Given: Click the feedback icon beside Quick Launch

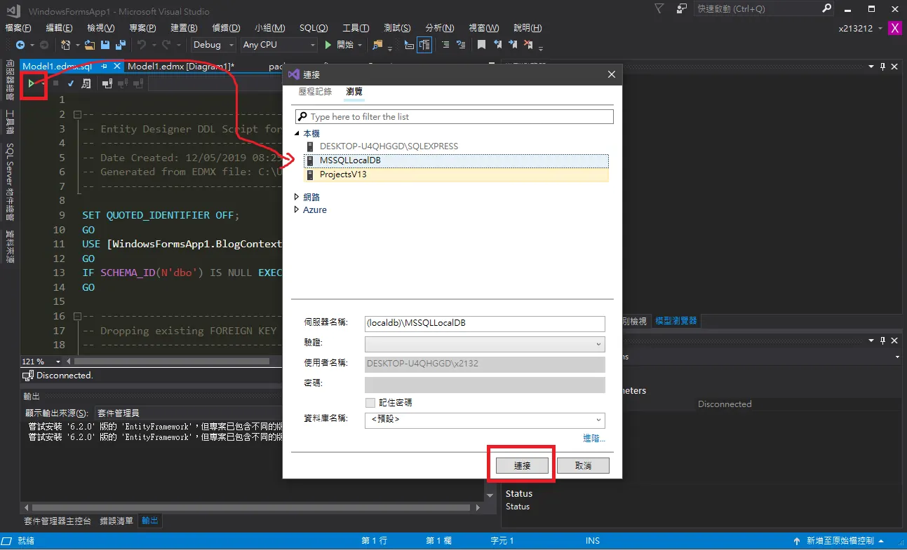Looking at the screenshot, I should coord(682,8).
